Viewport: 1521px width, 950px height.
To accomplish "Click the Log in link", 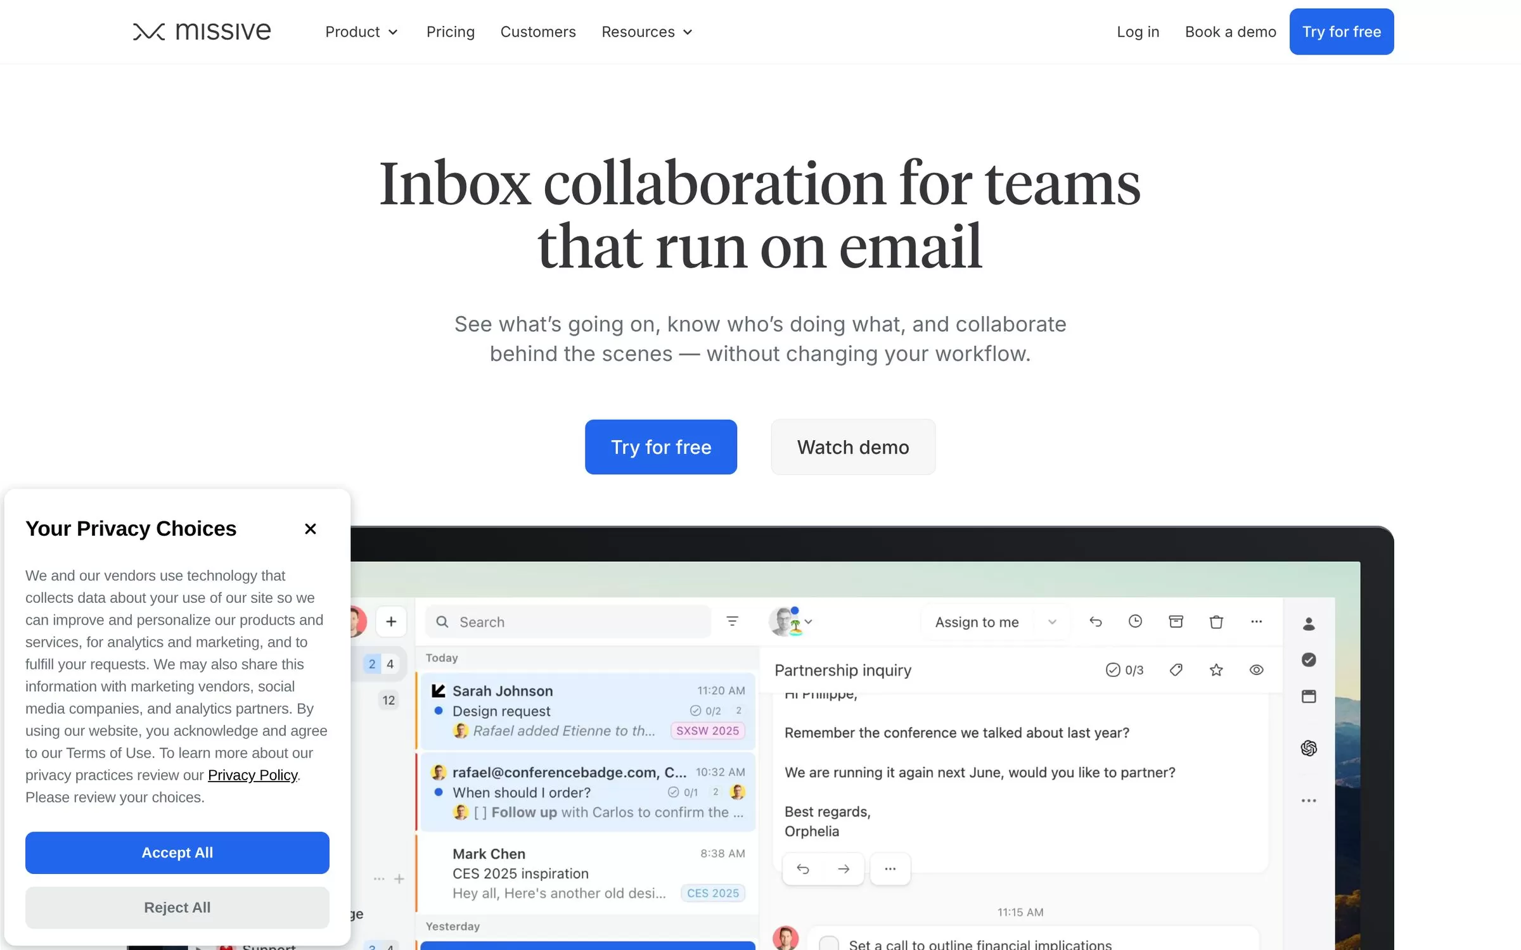I will click(1138, 32).
